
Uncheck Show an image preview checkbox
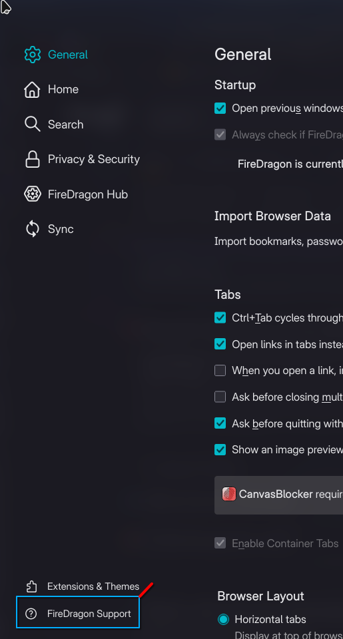pos(220,450)
